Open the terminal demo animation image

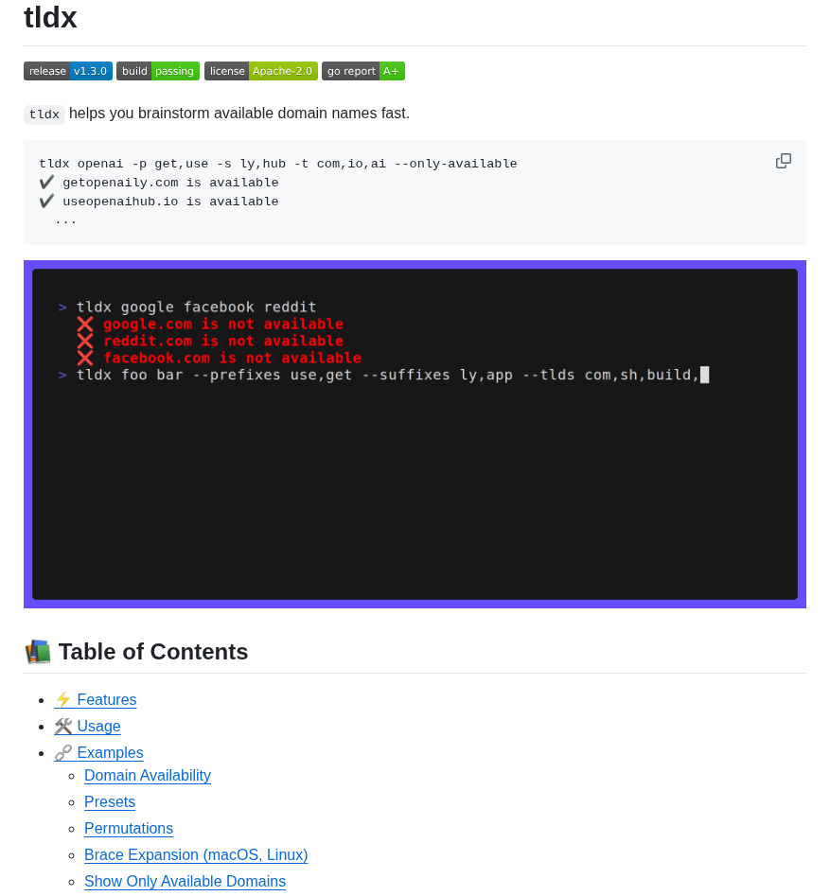(415, 434)
